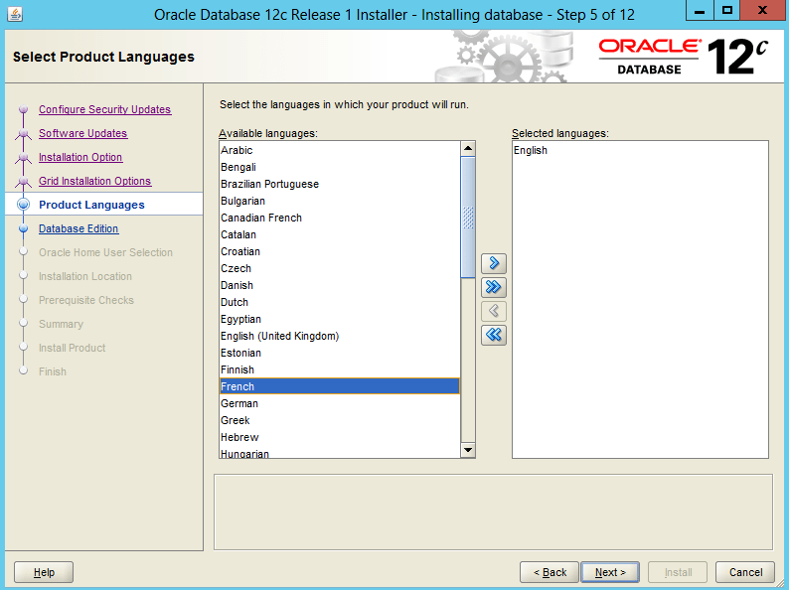789x590 pixels.
Task: Close the installer window
Action: pyautogui.click(x=762, y=11)
